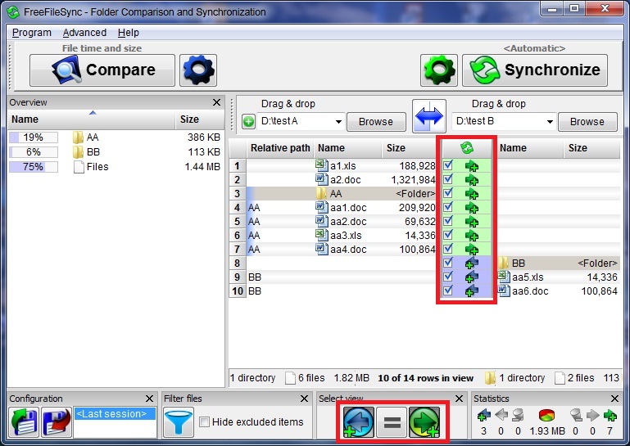Uncheck row 8 BB folder checkbox

448,263
